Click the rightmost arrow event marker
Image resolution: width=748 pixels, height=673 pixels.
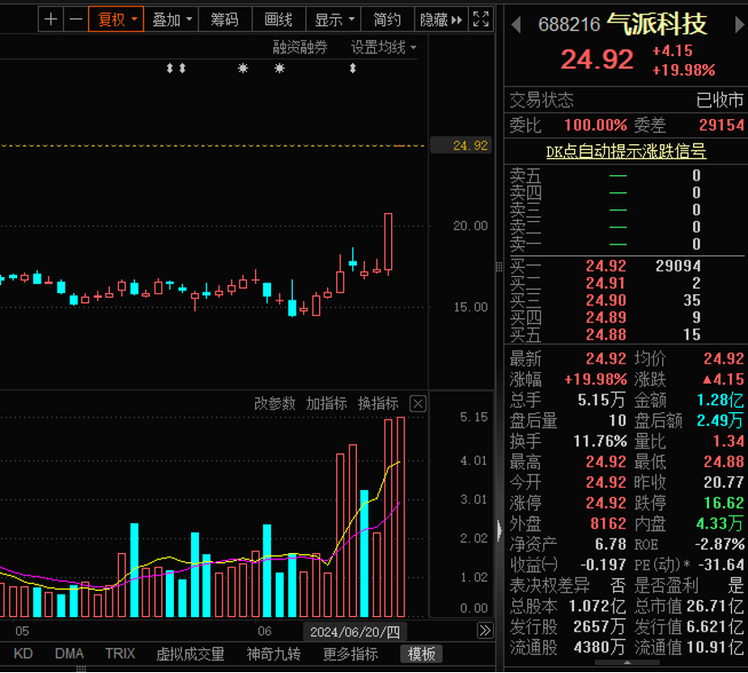coord(353,69)
